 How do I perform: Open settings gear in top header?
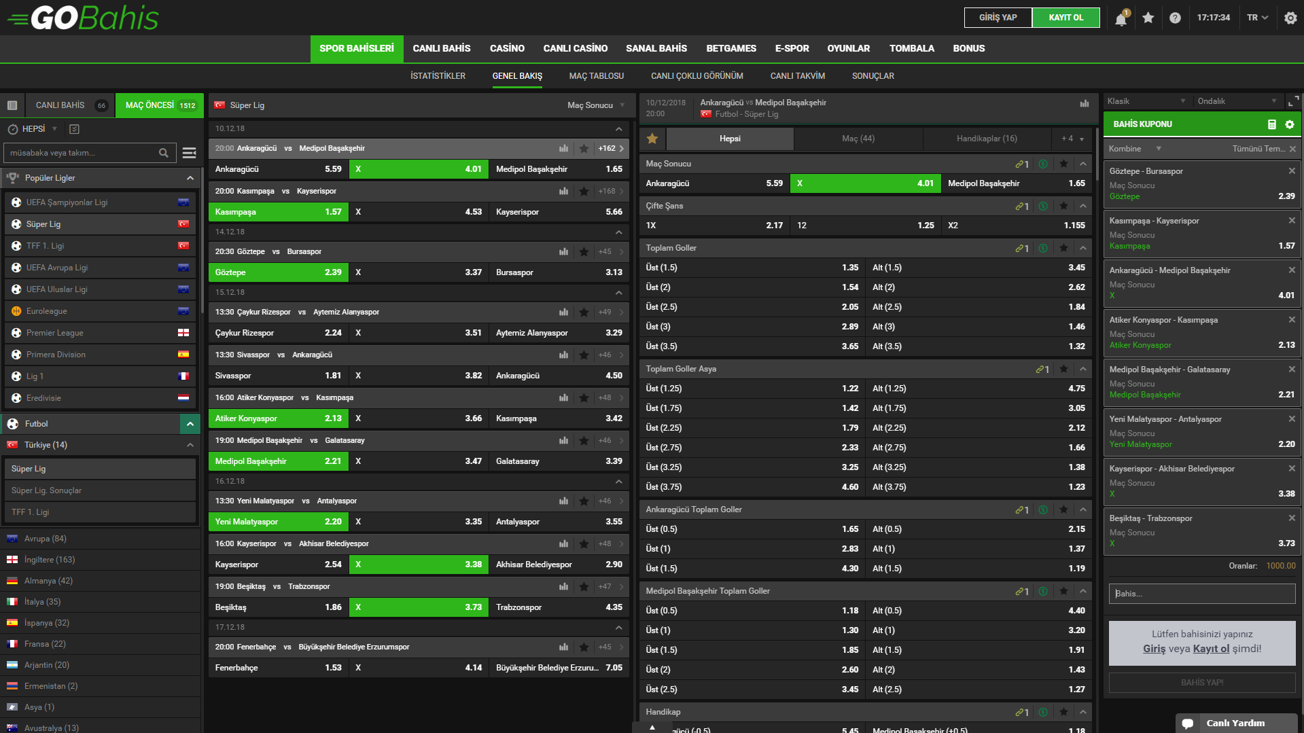tap(1290, 18)
